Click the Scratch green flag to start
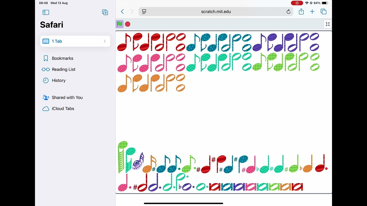 point(120,24)
